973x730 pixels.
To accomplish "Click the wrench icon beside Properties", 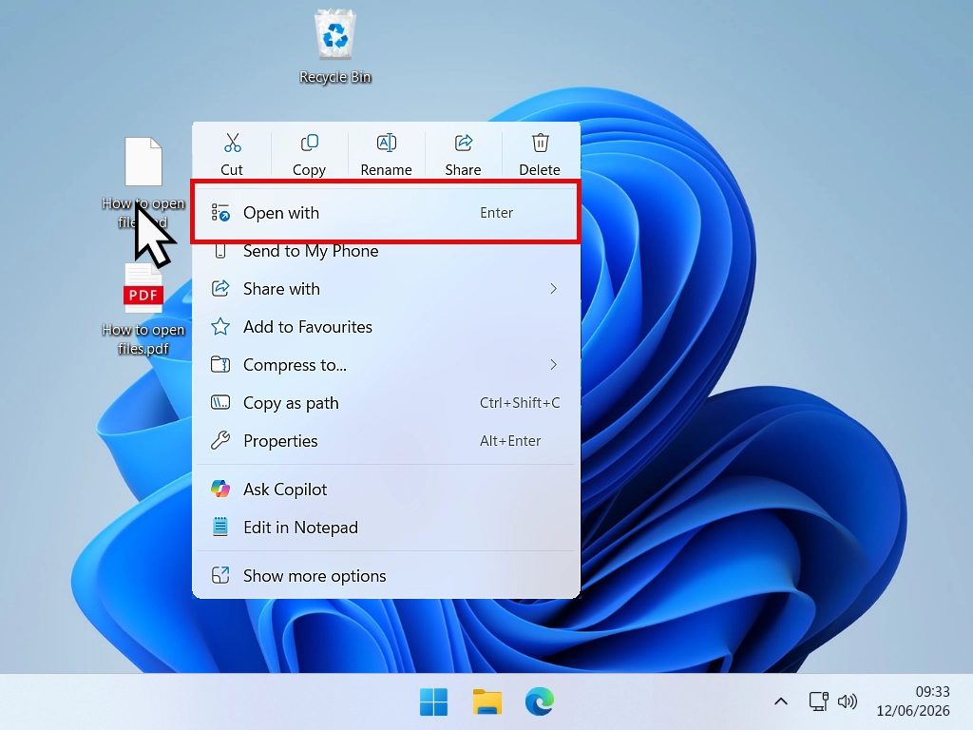I will (220, 440).
